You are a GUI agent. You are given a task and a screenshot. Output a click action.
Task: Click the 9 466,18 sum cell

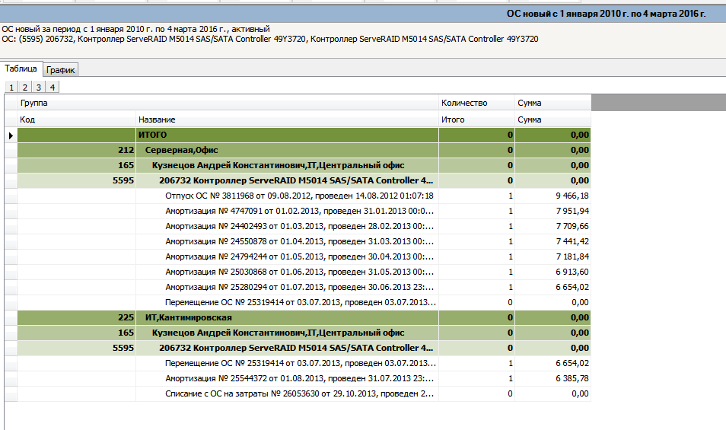552,196
